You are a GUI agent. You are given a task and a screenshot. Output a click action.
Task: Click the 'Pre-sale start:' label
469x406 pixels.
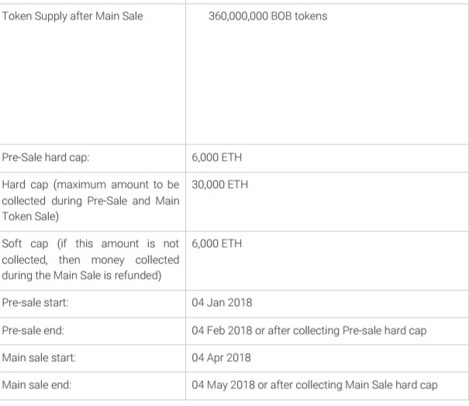[x=37, y=303]
